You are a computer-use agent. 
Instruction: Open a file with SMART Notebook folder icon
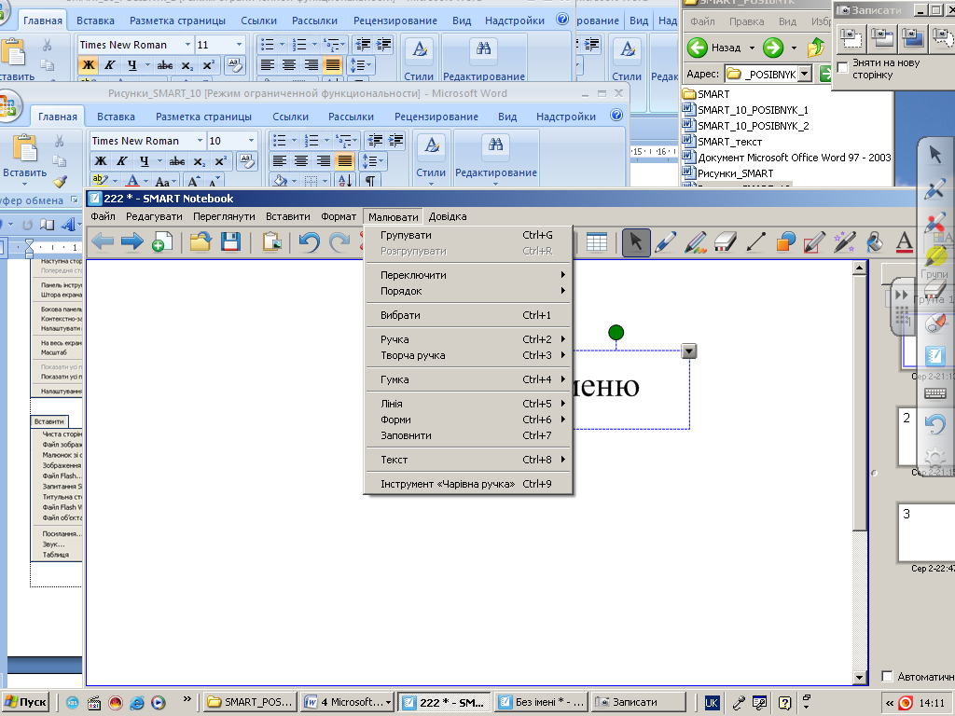201,242
